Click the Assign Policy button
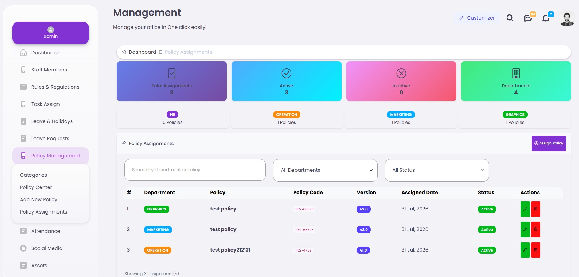Screen dimensions: 579x277 pyautogui.click(x=549, y=143)
